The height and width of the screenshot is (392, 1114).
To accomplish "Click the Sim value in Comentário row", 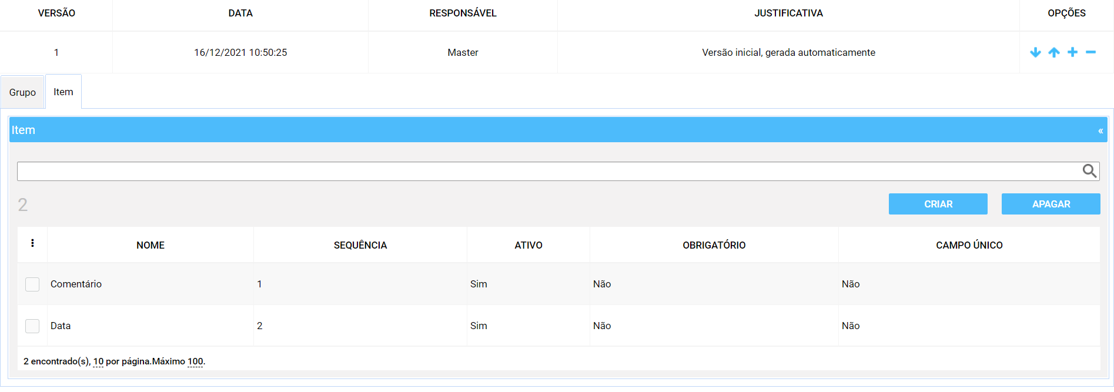I will tap(479, 284).
